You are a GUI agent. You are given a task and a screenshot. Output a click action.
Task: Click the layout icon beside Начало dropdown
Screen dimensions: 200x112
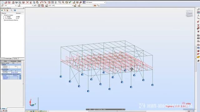84,2
